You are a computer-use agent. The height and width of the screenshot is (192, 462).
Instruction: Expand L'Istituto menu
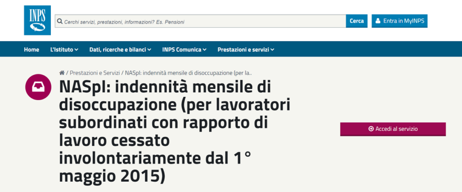point(64,50)
